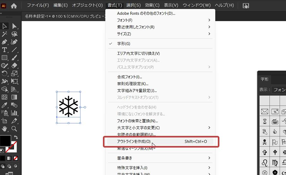Switch to the 字形 panel tab
The image size is (286, 175).
pos(264,79)
